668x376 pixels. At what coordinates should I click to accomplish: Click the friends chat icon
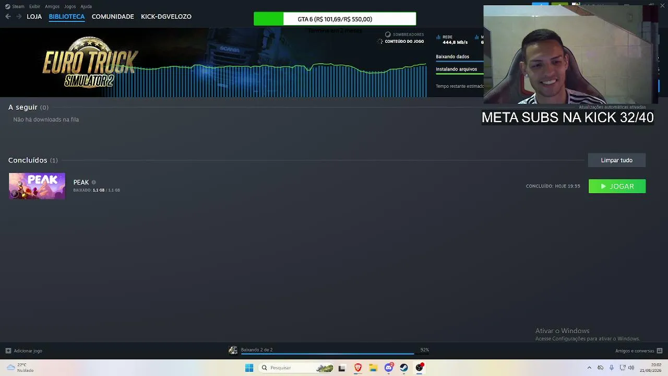click(x=660, y=351)
